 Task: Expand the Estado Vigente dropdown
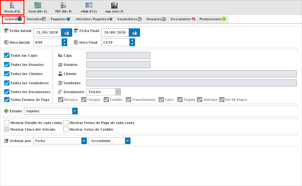[x=75, y=111]
